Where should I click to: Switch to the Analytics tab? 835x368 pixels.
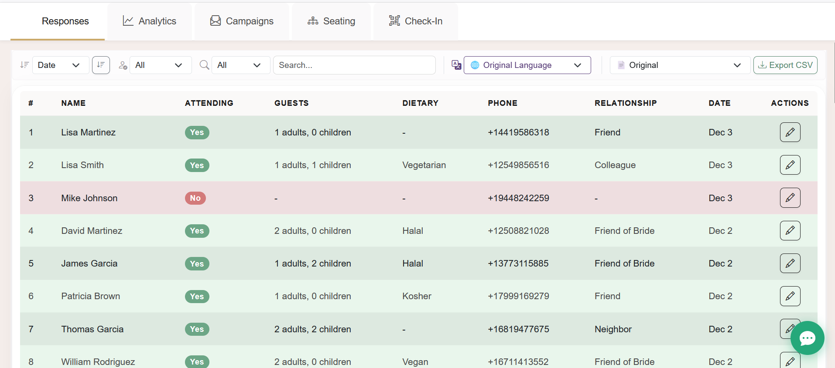pos(150,21)
